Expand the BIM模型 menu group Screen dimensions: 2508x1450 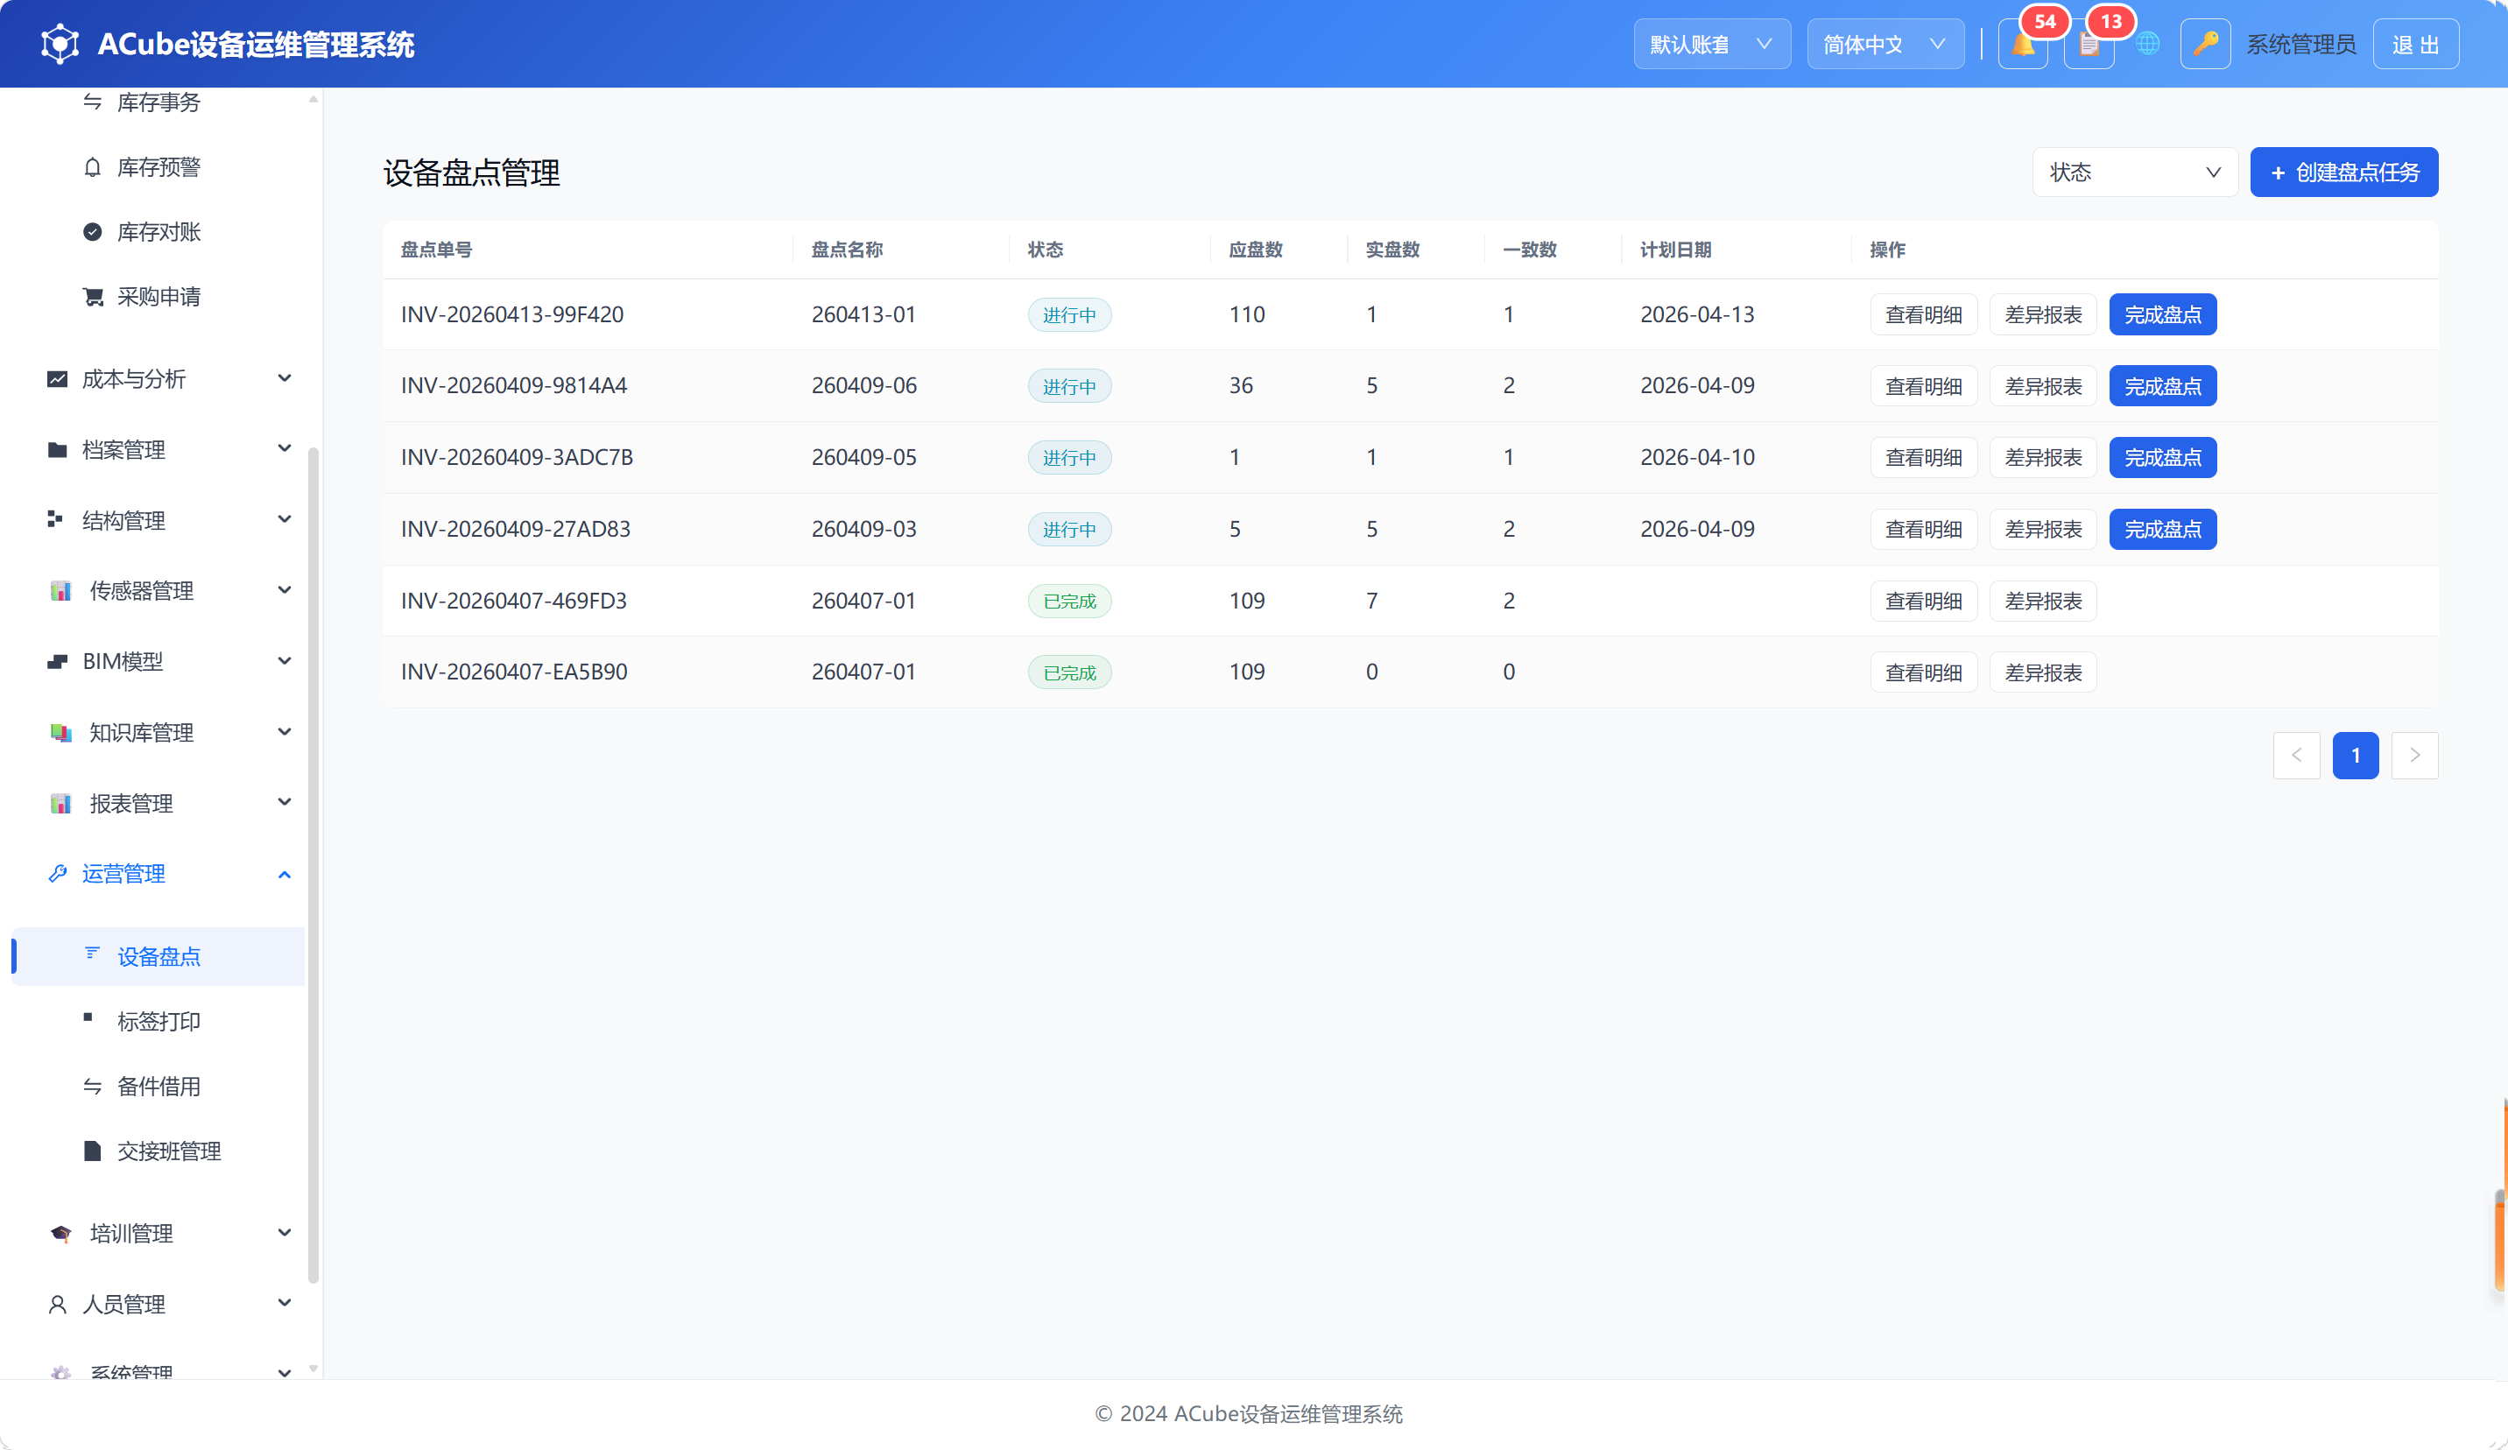pos(169,661)
